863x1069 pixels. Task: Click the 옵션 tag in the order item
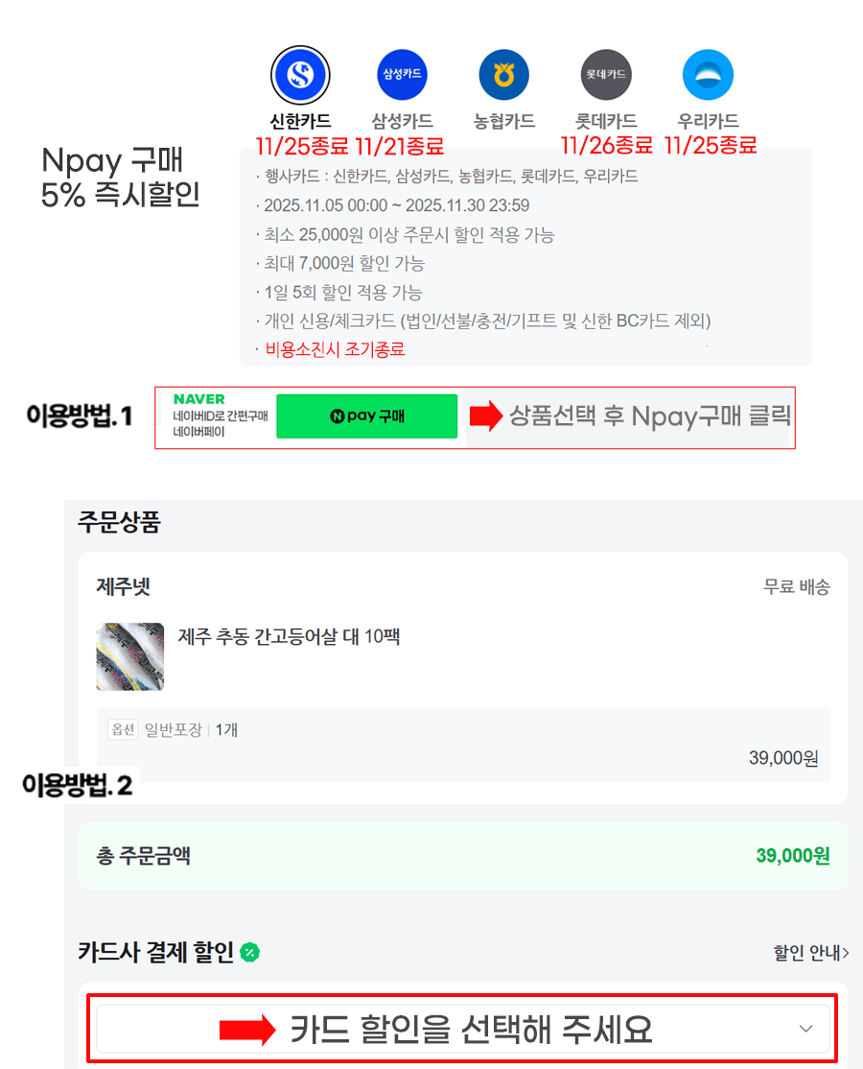(124, 729)
